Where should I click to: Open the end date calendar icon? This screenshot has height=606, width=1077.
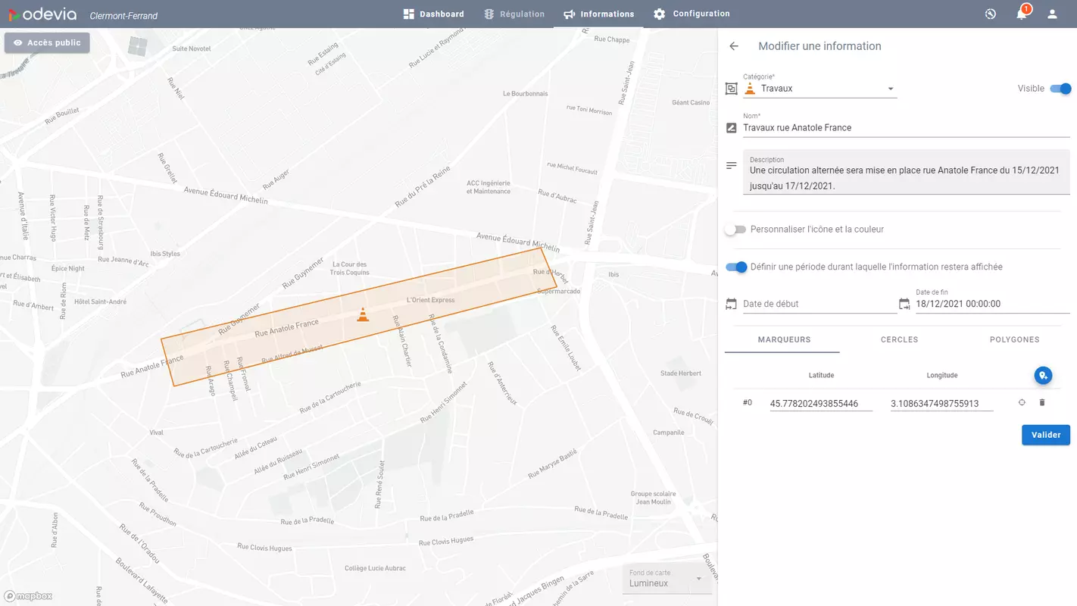pyautogui.click(x=904, y=304)
